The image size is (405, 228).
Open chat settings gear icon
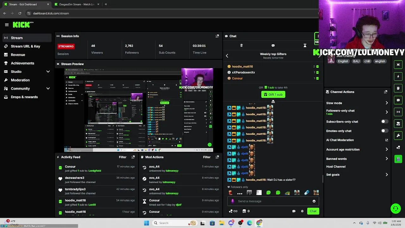point(302,211)
